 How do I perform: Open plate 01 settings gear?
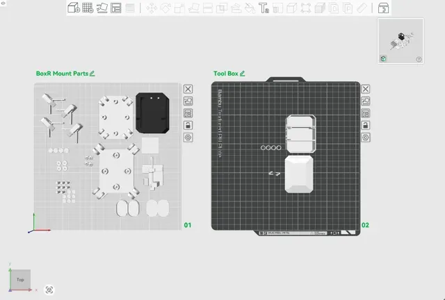coord(188,137)
